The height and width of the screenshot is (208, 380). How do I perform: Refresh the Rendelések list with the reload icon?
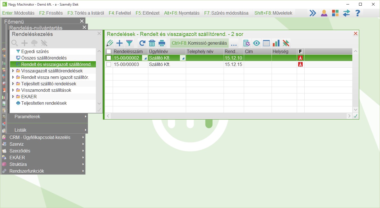click(x=142, y=43)
